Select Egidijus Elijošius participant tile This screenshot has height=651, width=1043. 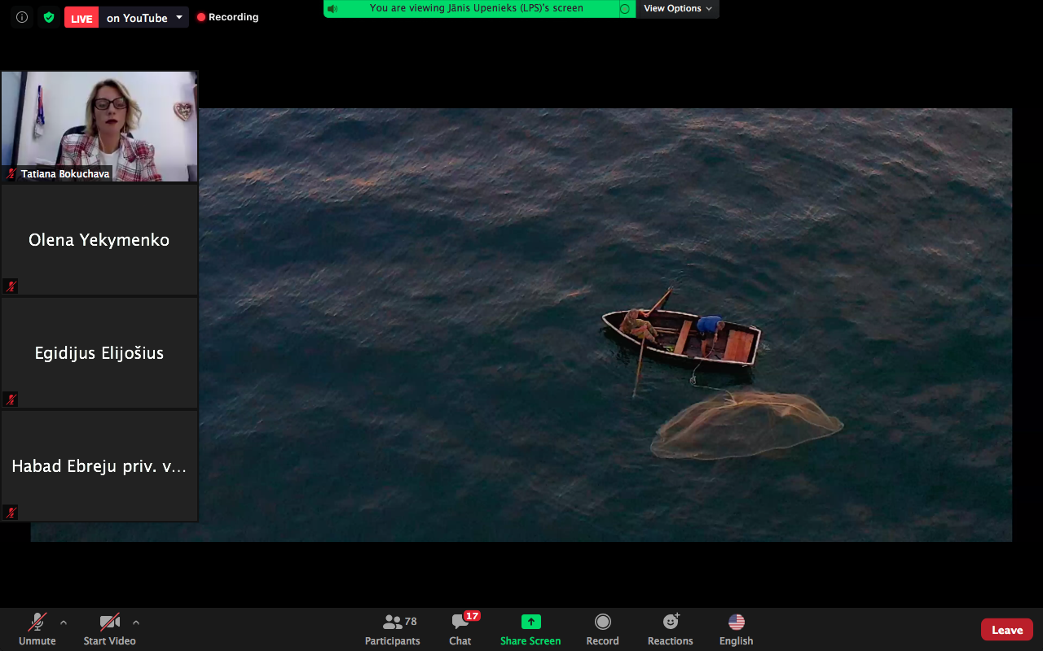pyautogui.click(x=99, y=353)
